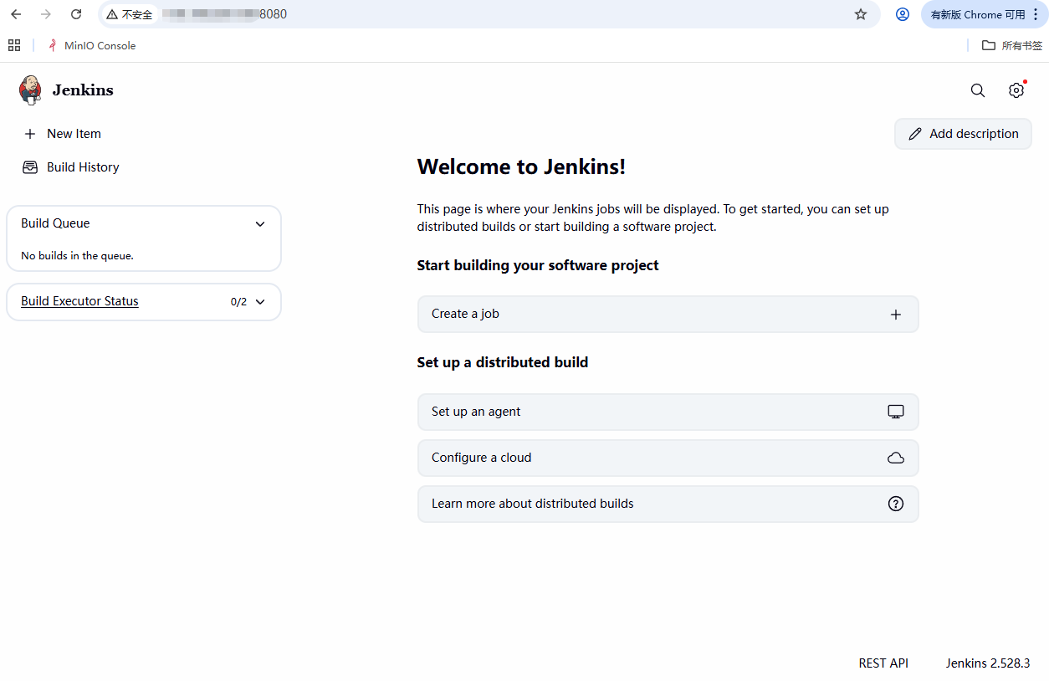Click the Jenkins butler logo

(30, 90)
